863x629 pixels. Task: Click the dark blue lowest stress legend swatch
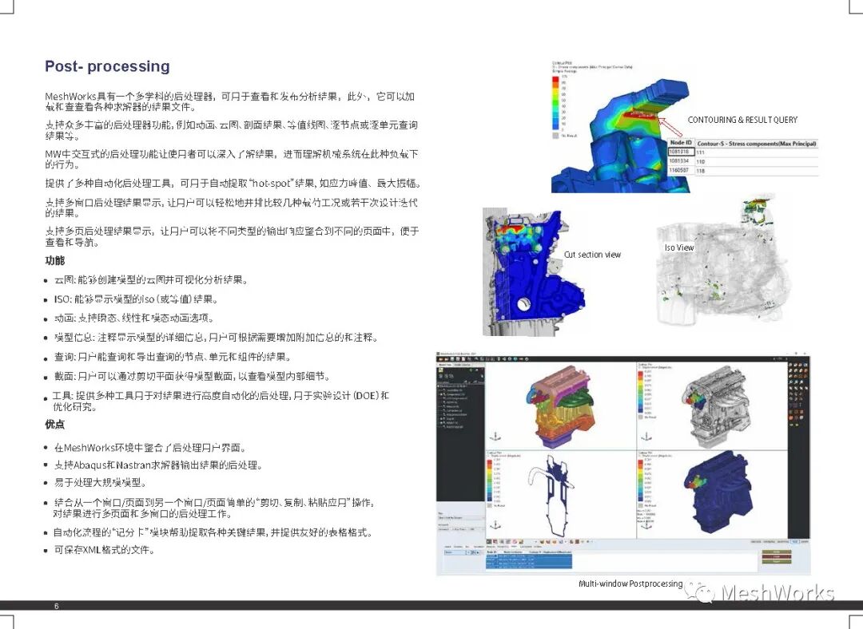pyautogui.click(x=555, y=125)
